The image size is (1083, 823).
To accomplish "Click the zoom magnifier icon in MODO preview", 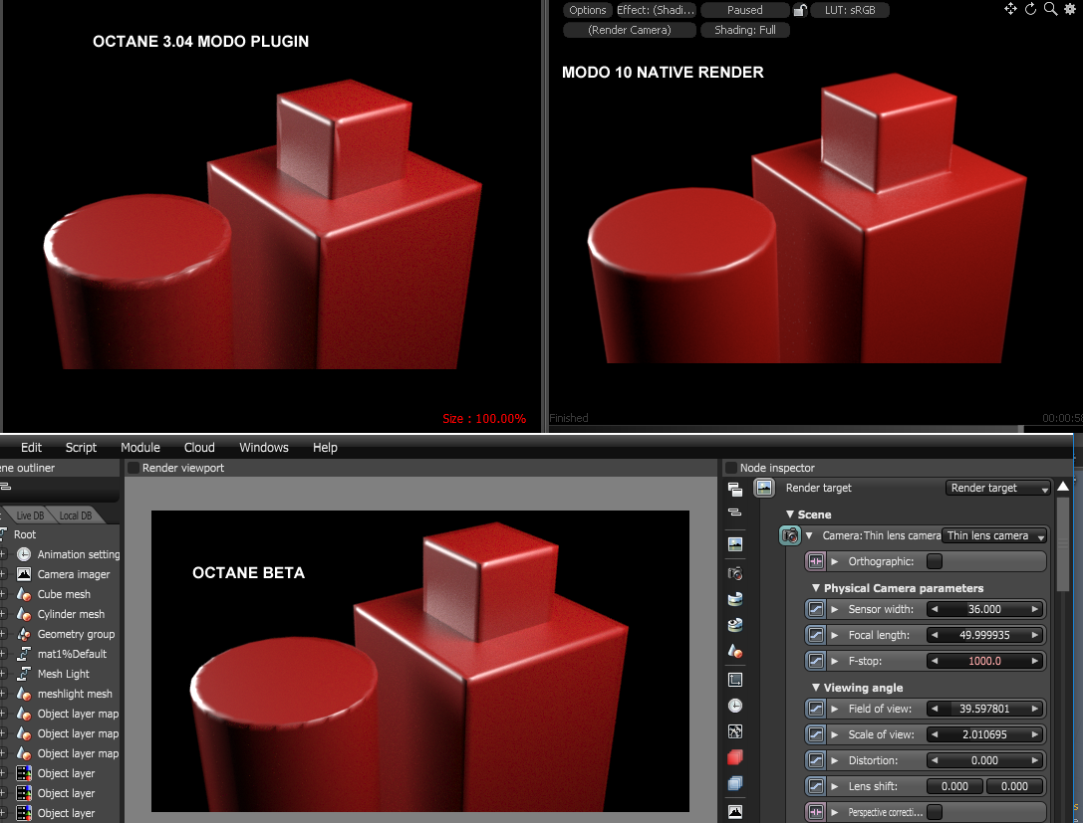I will point(1050,9).
